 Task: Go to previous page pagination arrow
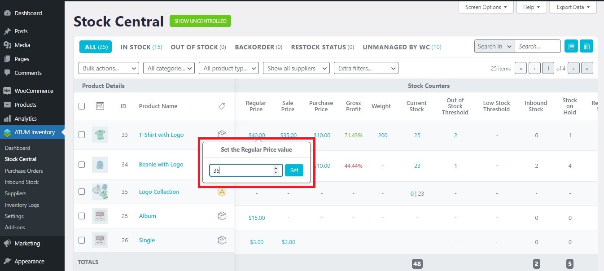tap(534, 69)
